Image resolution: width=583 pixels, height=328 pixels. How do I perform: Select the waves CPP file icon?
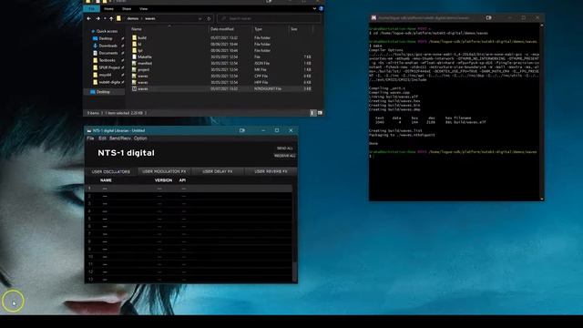pos(134,76)
